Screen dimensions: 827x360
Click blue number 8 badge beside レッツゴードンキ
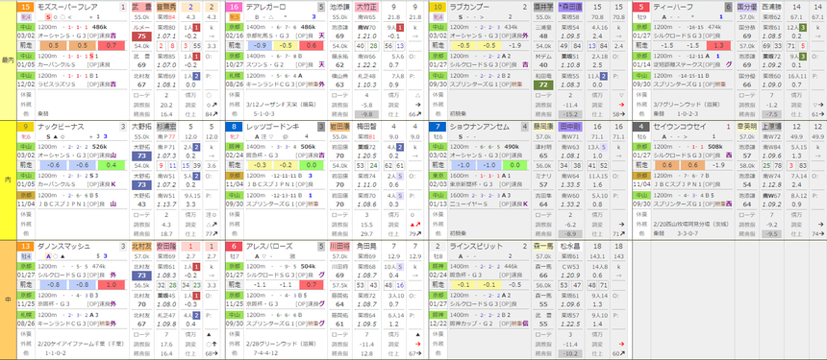[x=235, y=127]
